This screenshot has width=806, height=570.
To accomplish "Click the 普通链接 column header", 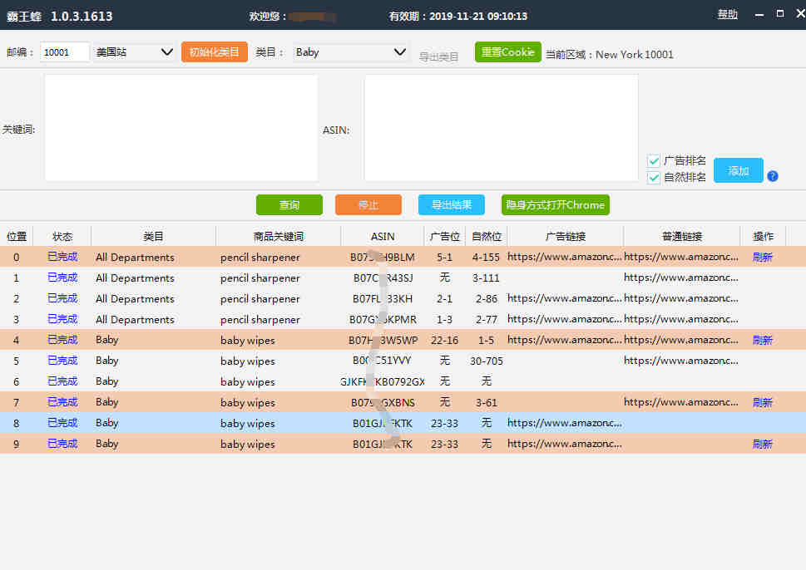I will [681, 236].
